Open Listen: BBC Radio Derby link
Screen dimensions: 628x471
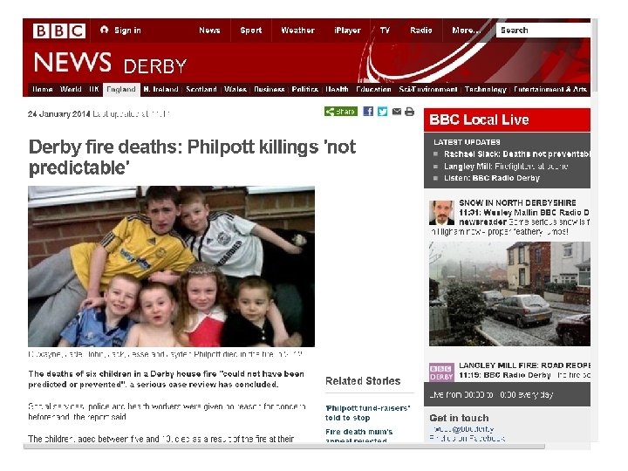pyautogui.click(x=492, y=178)
